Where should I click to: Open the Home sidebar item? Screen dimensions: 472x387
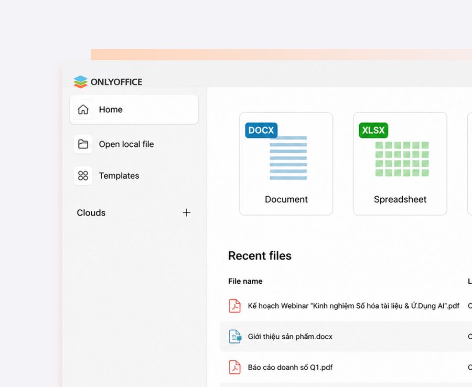pyautogui.click(x=134, y=110)
